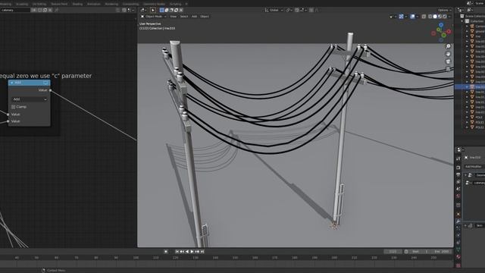Screen dimensions: 485x273
Task: Open the viewport Add menu
Action: coord(194,17)
